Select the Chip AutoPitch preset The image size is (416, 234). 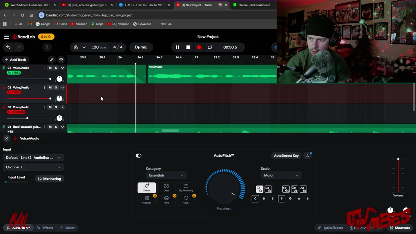(186, 200)
